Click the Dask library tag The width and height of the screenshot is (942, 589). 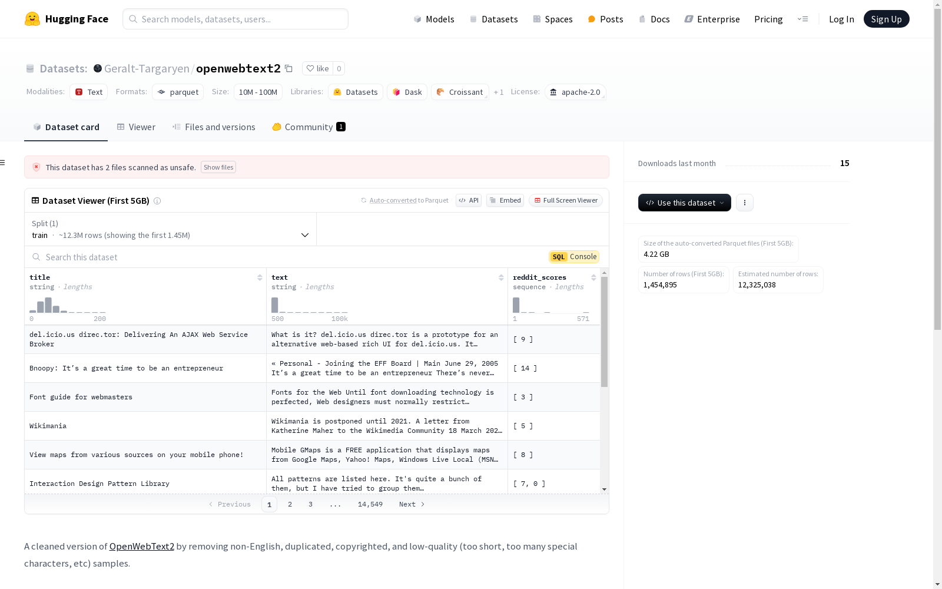coord(407,92)
